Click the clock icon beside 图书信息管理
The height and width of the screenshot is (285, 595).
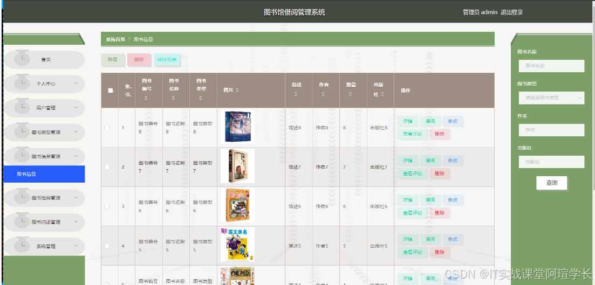22,155
